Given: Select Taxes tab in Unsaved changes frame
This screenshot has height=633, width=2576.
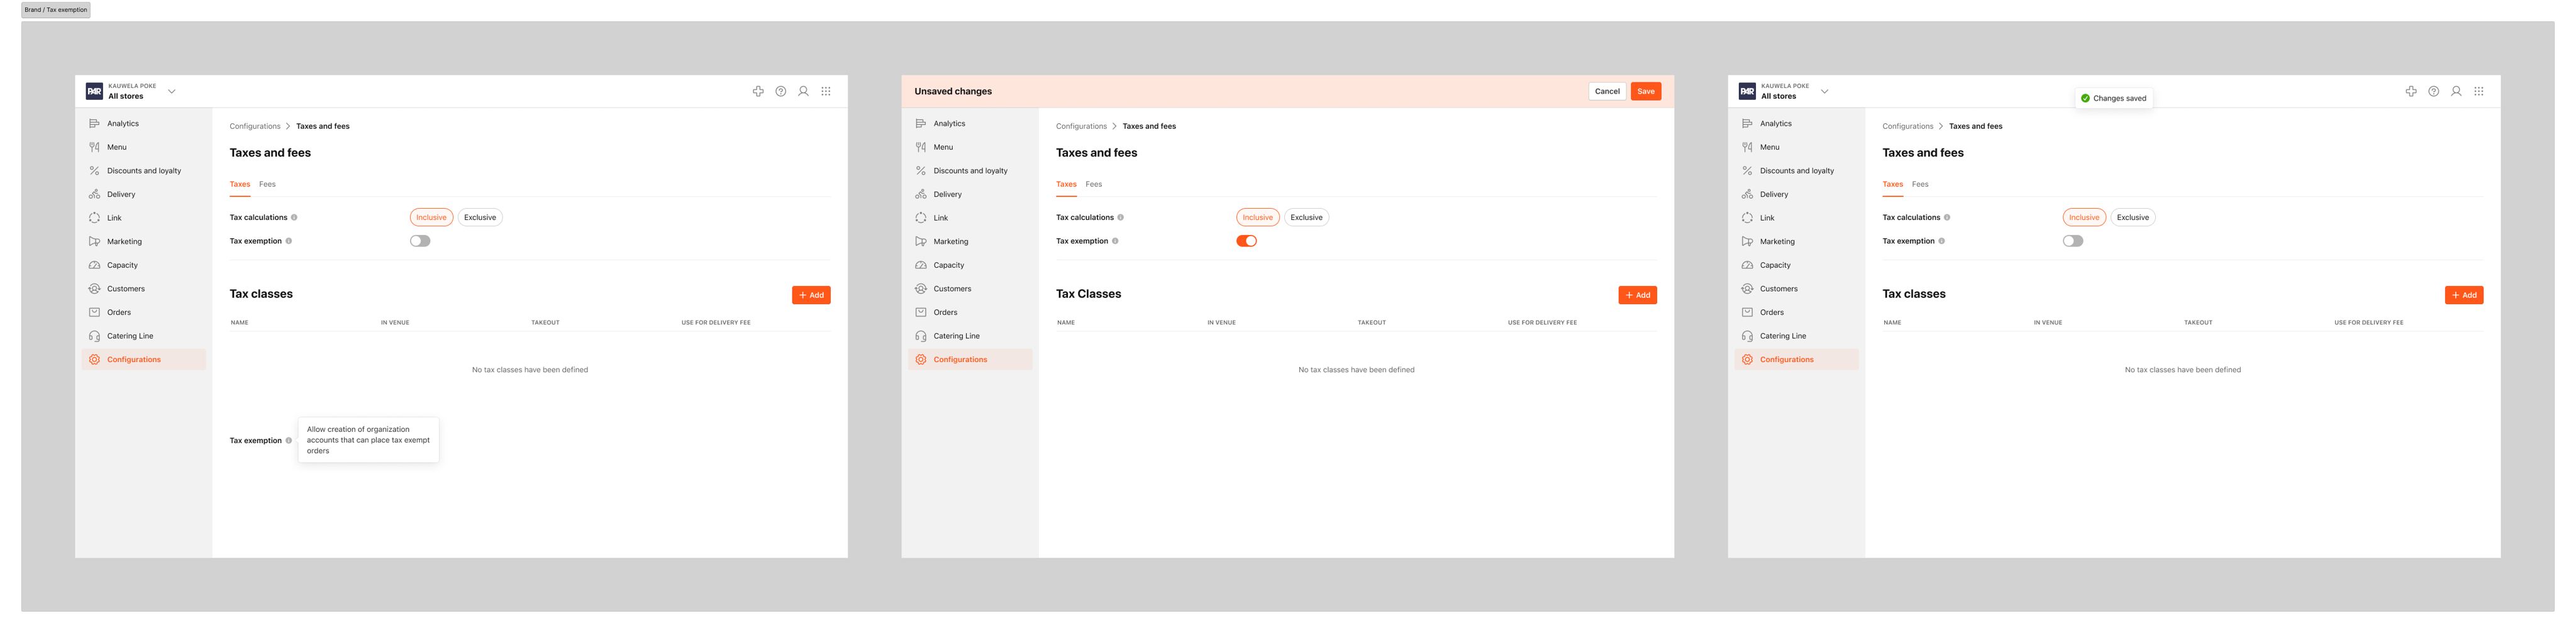Looking at the screenshot, I should point(1067,184).
